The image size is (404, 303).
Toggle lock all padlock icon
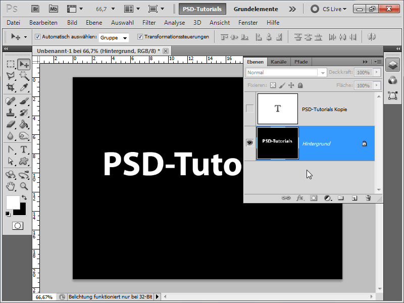tap(300, 85)
